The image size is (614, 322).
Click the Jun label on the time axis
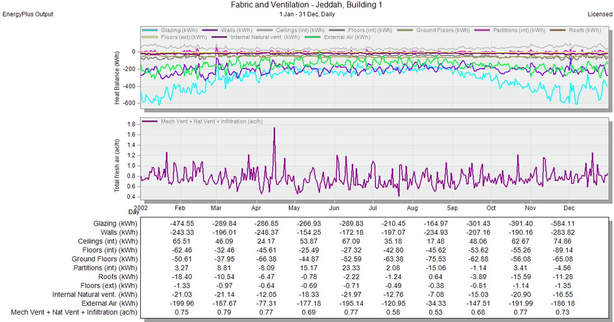334,208
